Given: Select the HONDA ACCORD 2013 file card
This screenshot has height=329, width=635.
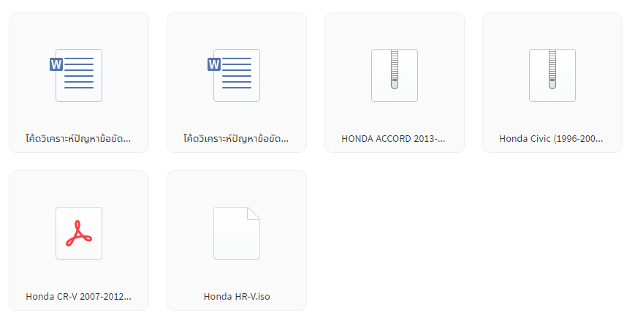Looking at the screenshot, I should coord(395,83).
